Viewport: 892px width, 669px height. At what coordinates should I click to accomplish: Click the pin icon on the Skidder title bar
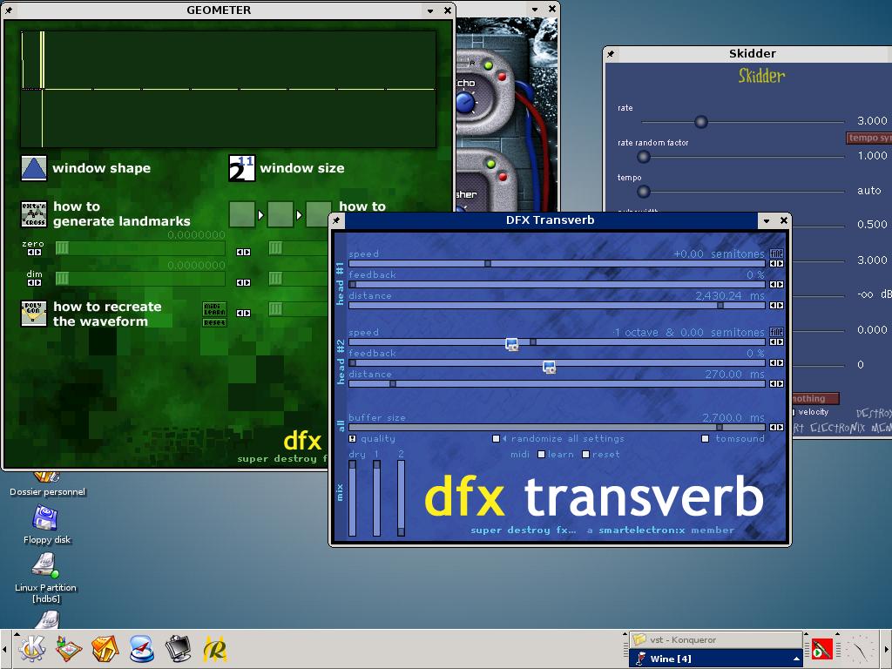point(611,54)
